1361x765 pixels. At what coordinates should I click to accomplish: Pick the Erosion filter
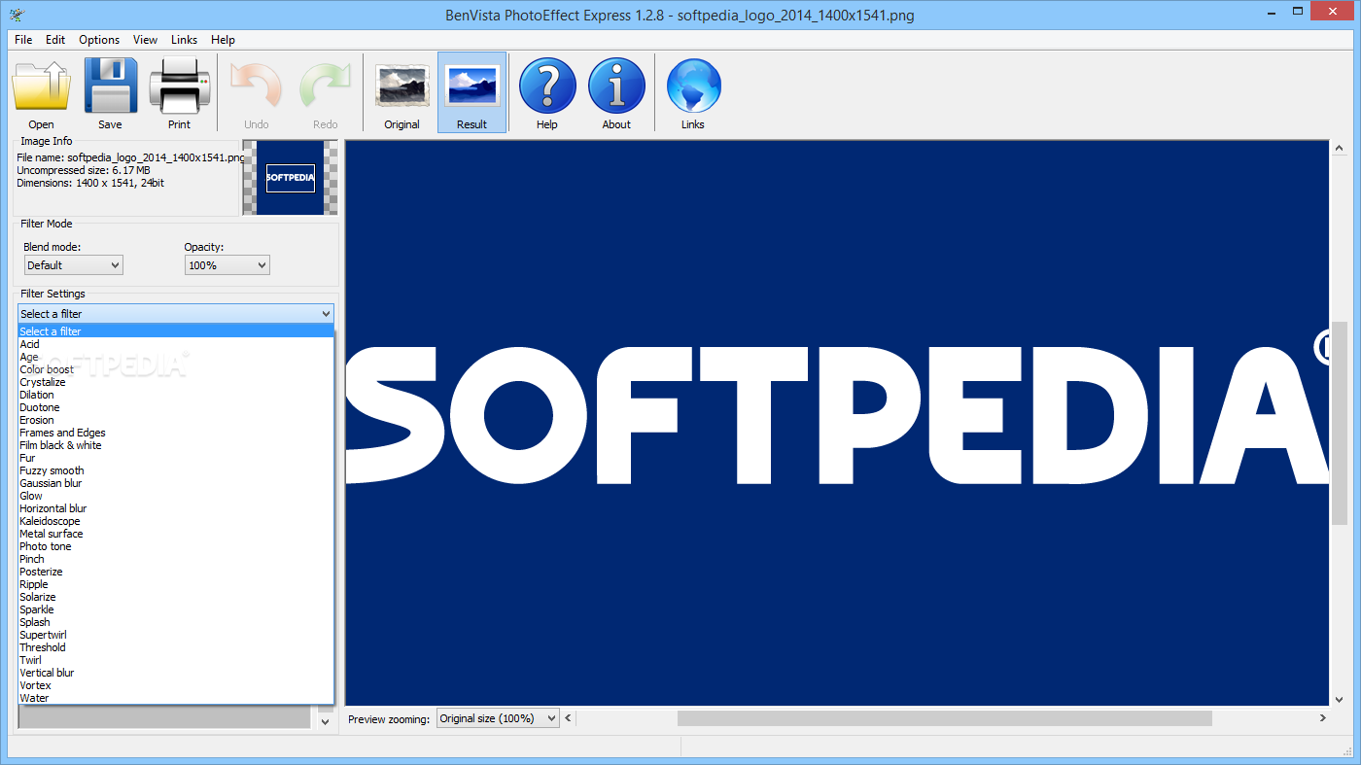click(176, 420)
